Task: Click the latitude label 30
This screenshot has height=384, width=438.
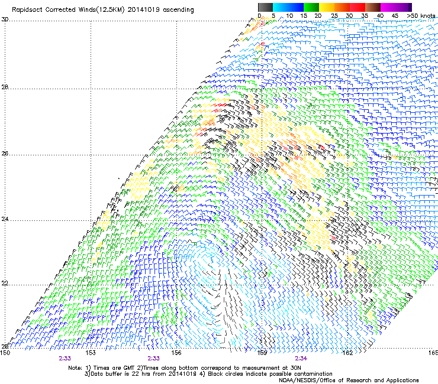Action: tap(5, 19)
